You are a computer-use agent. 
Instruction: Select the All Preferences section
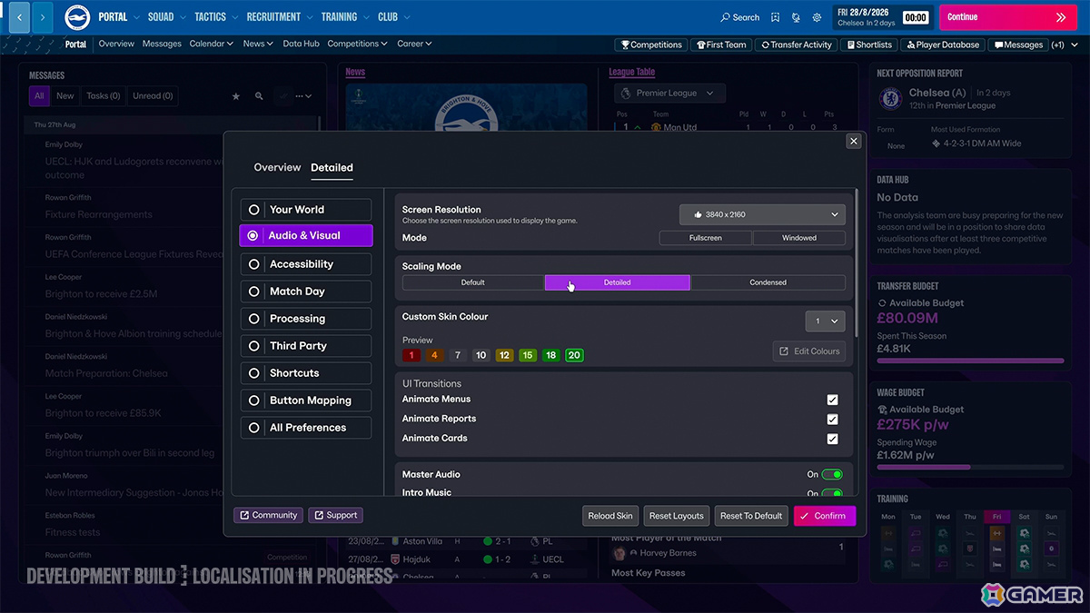(305, 428)
